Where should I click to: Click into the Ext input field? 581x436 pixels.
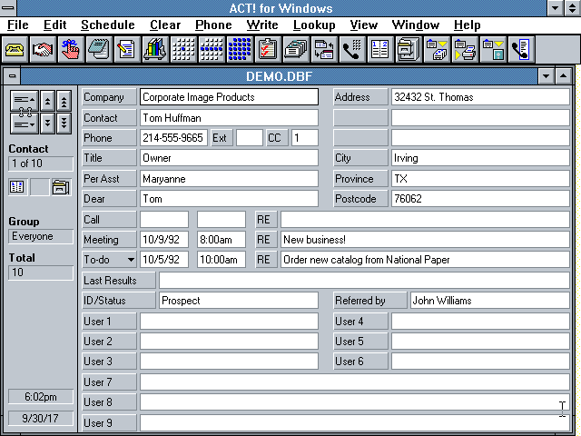coord(250,138)
